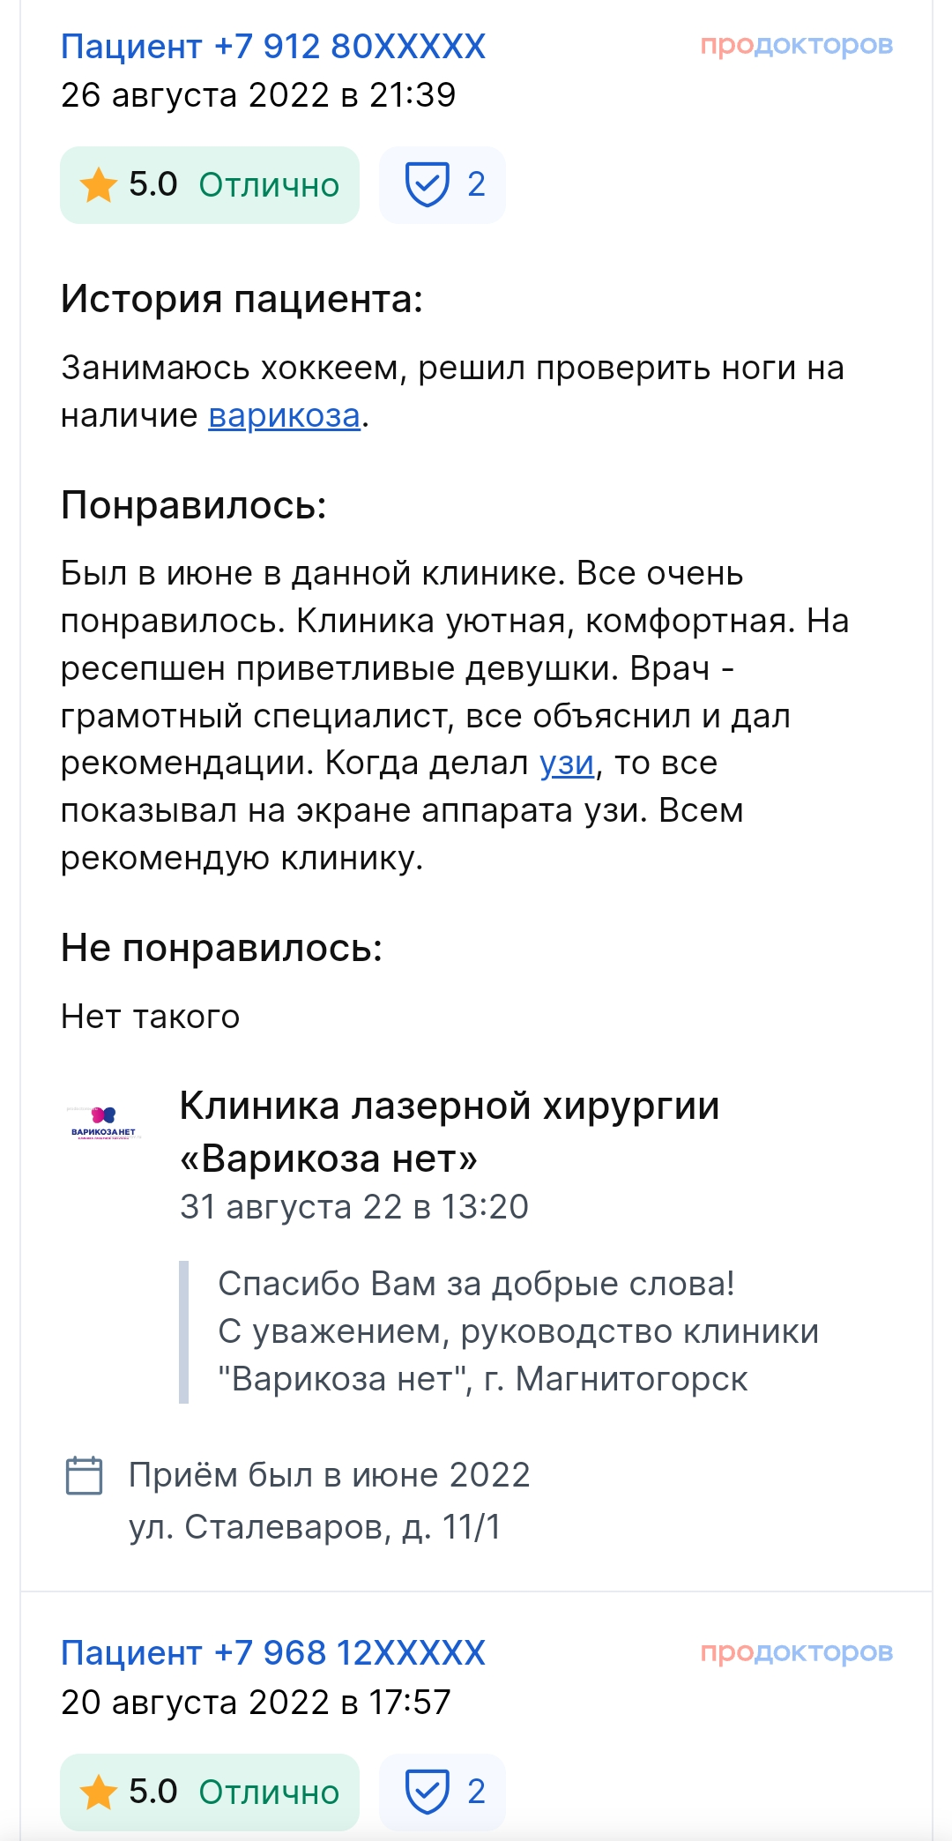Click the first review's Отлично rating label

point(269,185)
